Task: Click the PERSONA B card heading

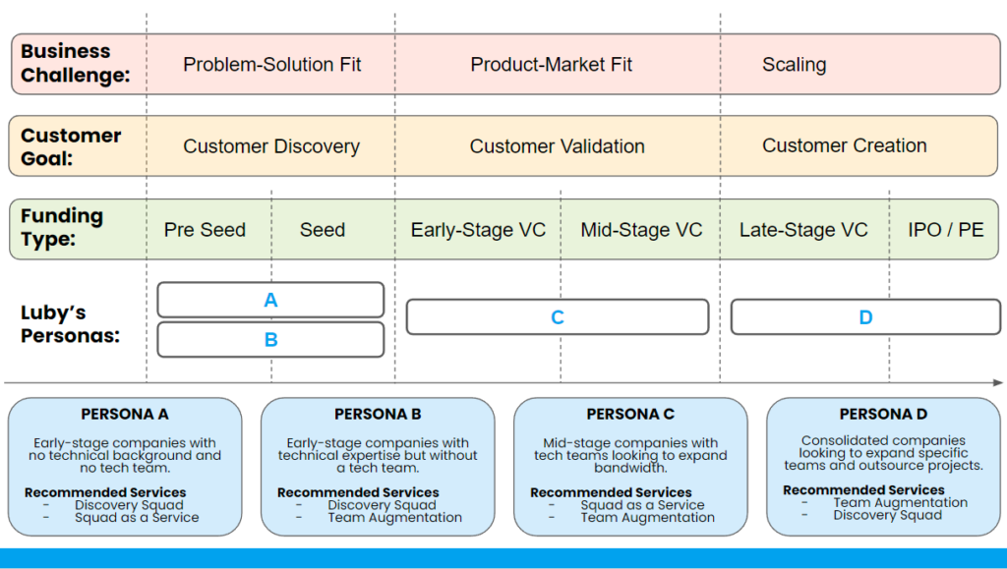Action: [x=378, y=415]
